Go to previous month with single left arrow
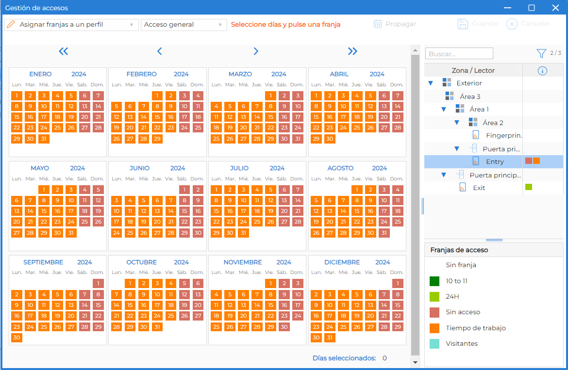Viewport: 568px width, 370px height. click(x=159, y=51)
